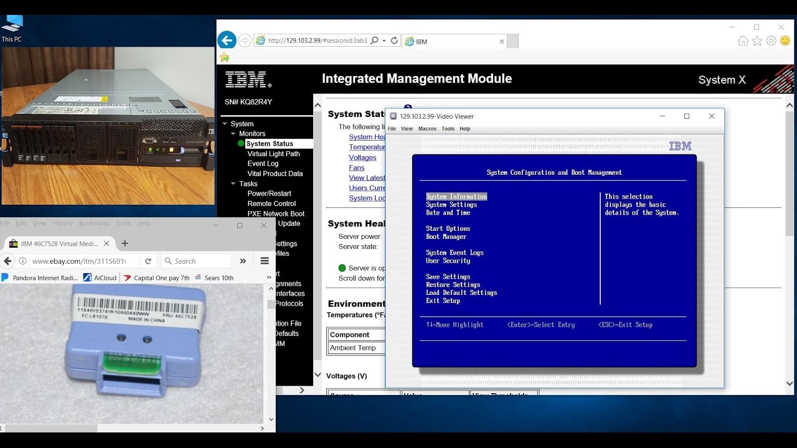This screenshot has width=797, height=448.
Task: Select System Settings in setup menu
Action: point(451,205)
